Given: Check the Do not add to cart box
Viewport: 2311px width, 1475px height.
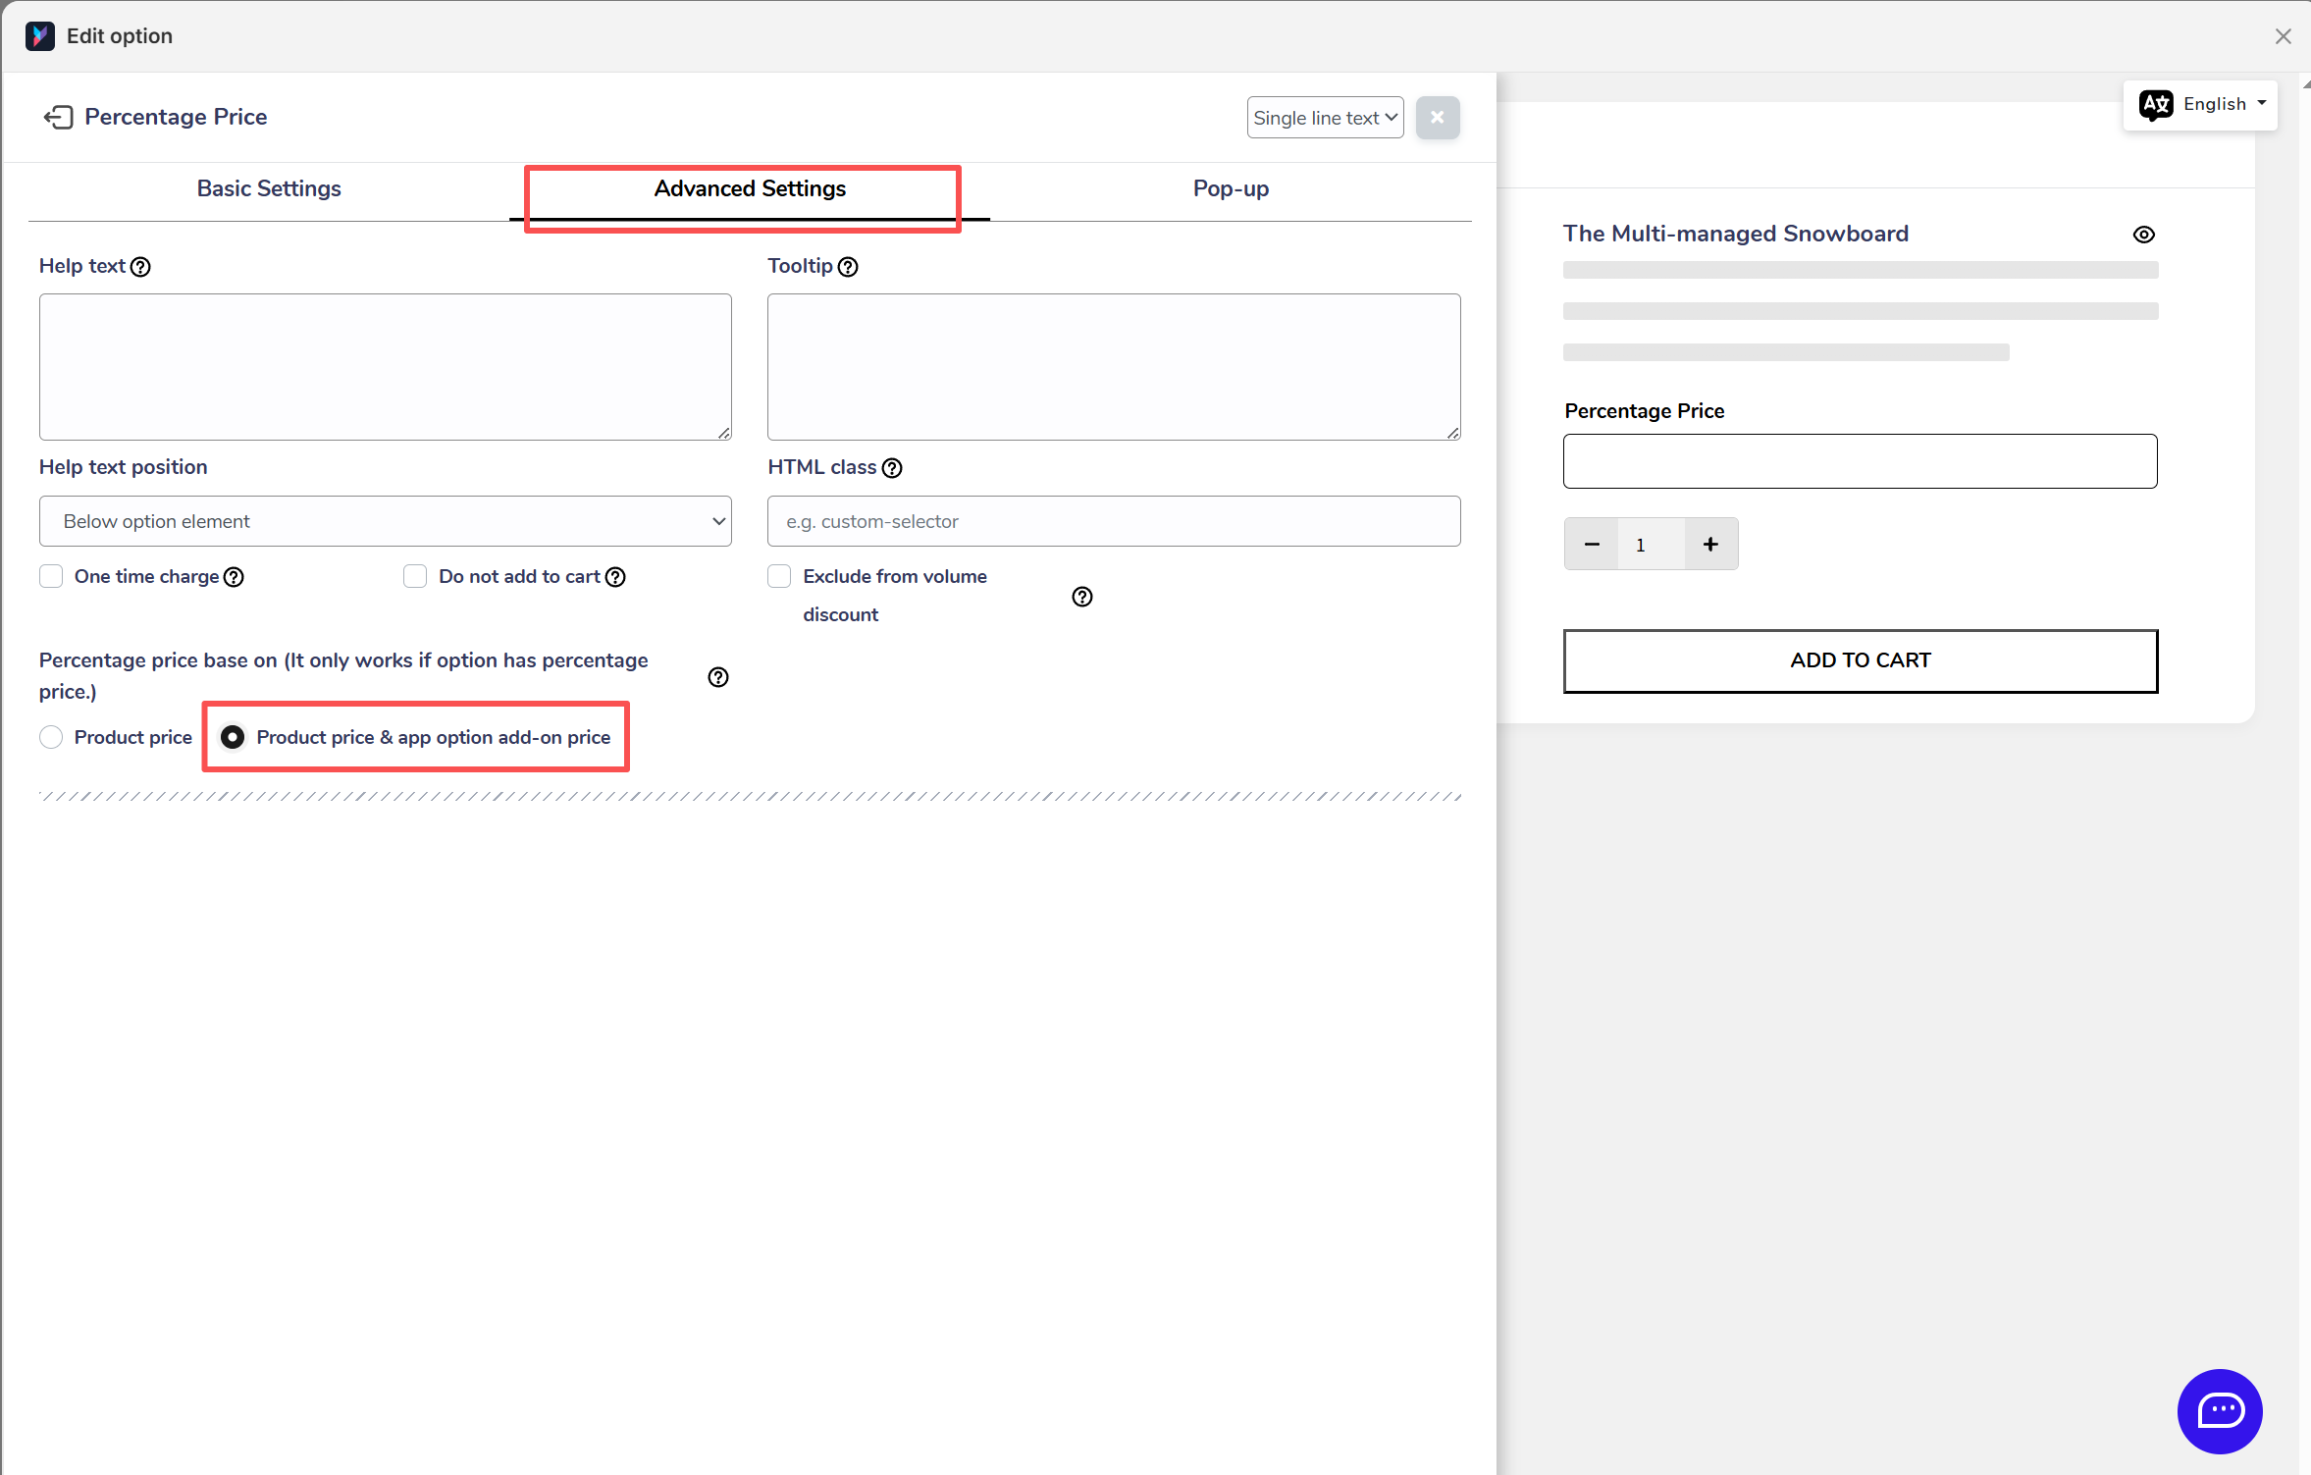Looking at the screenshot, I should pyautogui.click(x=415, y=576).
